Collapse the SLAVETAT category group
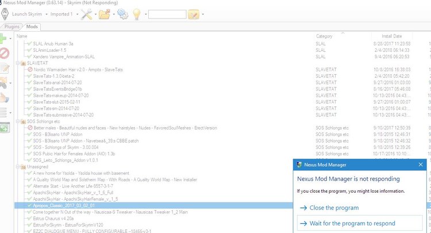This screenshot has height=233, width=431. coord(18,63)
